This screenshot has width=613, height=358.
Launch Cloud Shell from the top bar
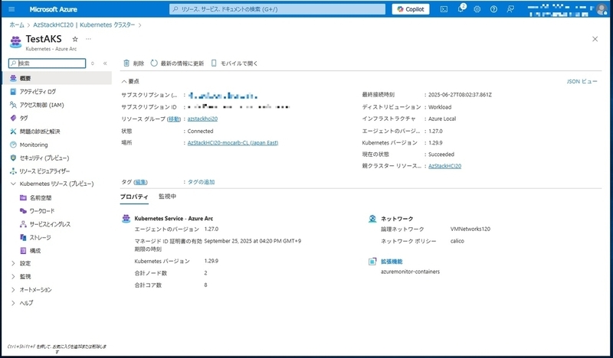[444, 9]
